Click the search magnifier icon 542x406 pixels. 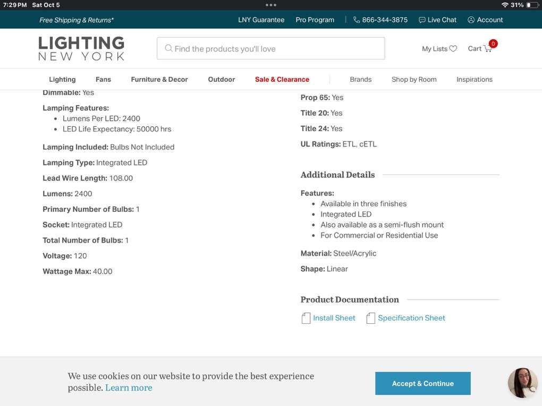click(168, 48)
